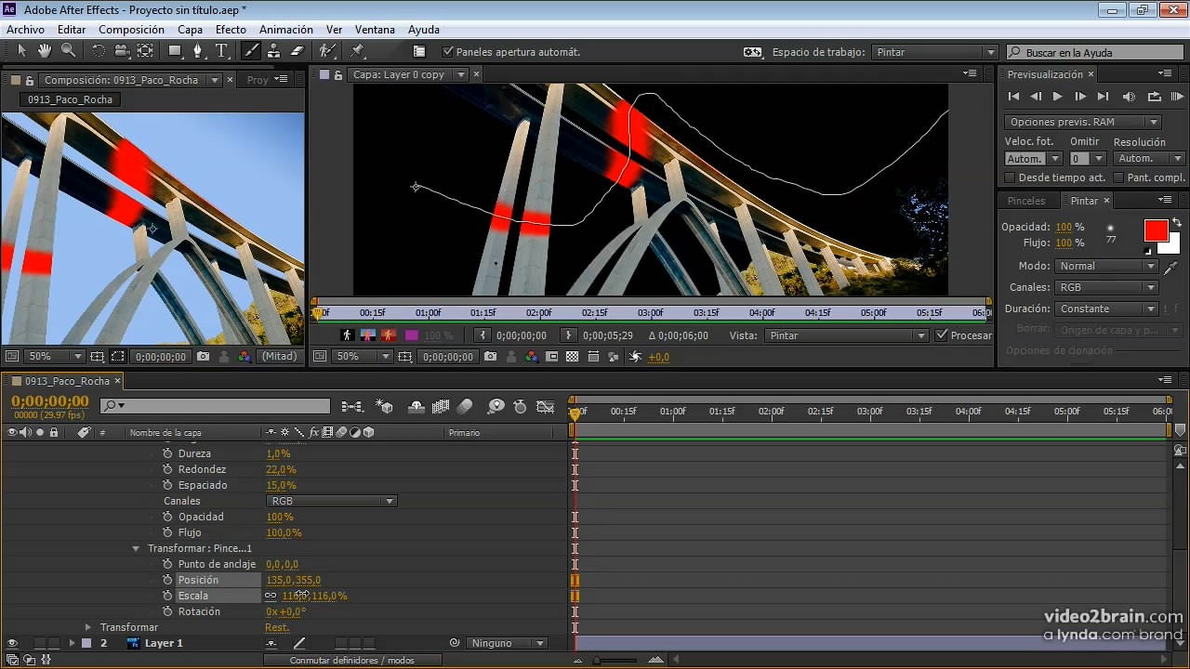Expand the Transformar property group
1190x669 pixels.
[88, 627]
